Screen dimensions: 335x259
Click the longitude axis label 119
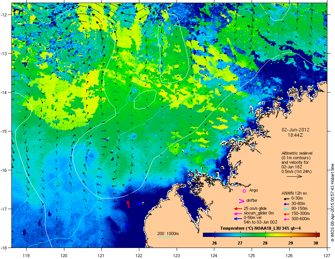coord(26,255)
